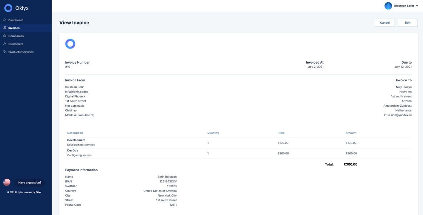Click 'Netherlands' in Invoice To
The width and height of the screenshot is (423, 215).
click(x=404, y=111)
